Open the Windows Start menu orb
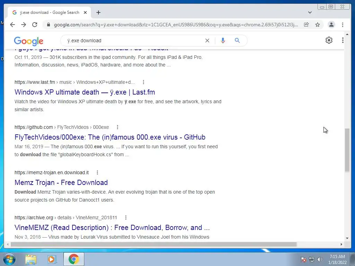Screen dimensions: 355x266 [x=9, y=259]
